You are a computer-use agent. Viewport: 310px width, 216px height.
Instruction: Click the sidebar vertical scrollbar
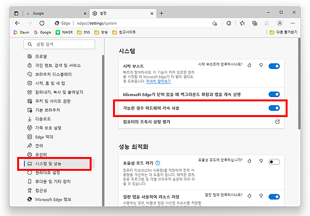point(103,130)
